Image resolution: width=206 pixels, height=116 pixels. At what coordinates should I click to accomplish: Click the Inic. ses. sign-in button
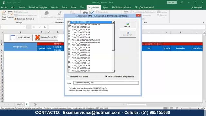coord(172,2)
